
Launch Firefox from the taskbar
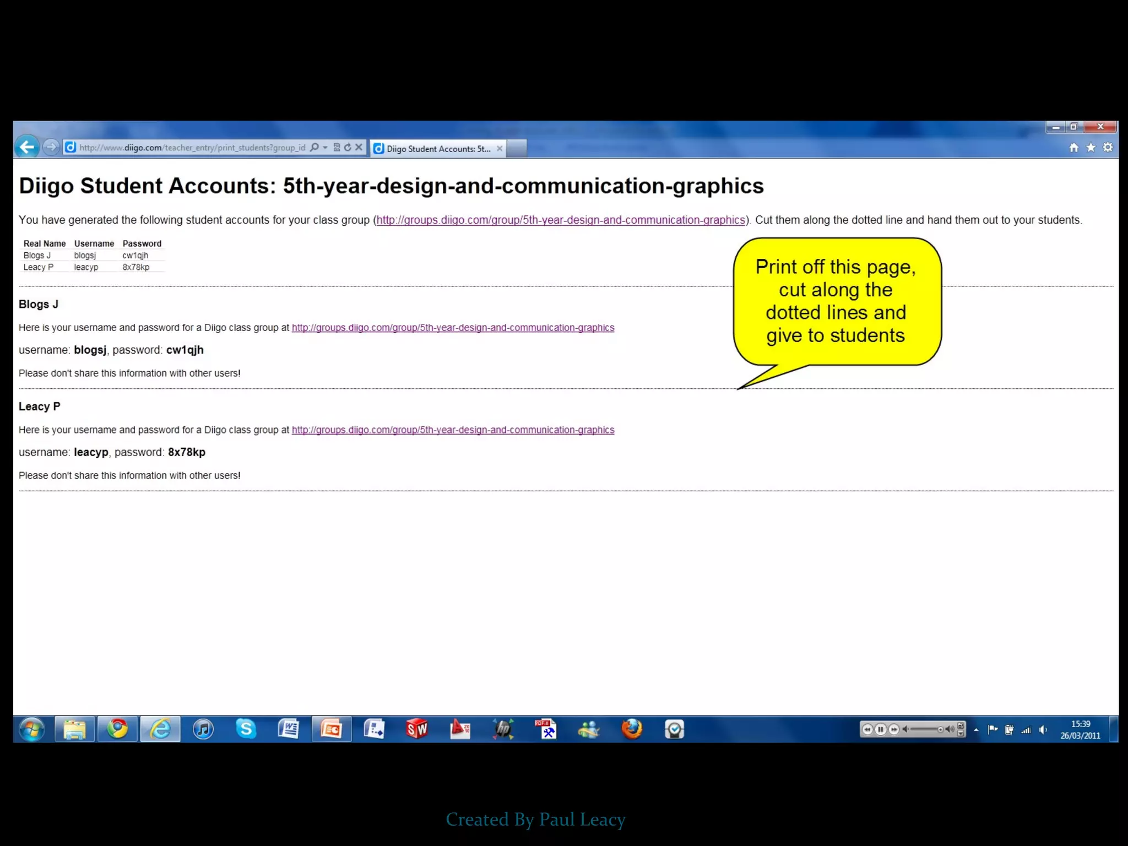pyautogui.click(x=632, y=730)
